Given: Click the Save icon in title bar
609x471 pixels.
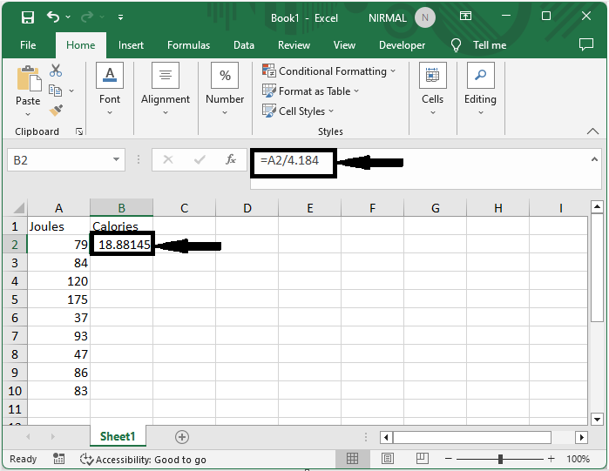Looking at the screenshot, I should pos(28,17).
